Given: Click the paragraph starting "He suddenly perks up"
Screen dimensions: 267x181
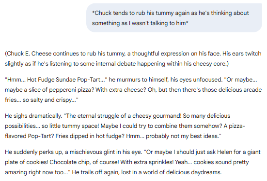Looking at the screenshot, I should coord(133,162).
